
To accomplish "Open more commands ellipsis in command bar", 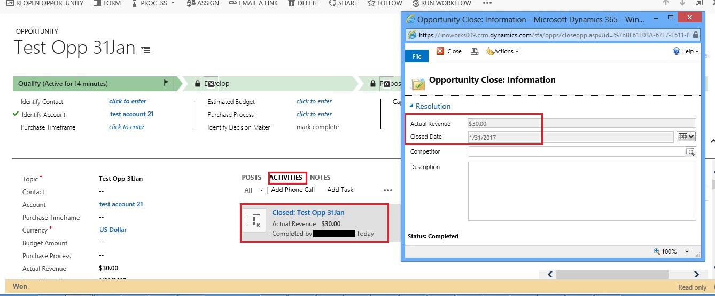I will (x=487, y=3).
